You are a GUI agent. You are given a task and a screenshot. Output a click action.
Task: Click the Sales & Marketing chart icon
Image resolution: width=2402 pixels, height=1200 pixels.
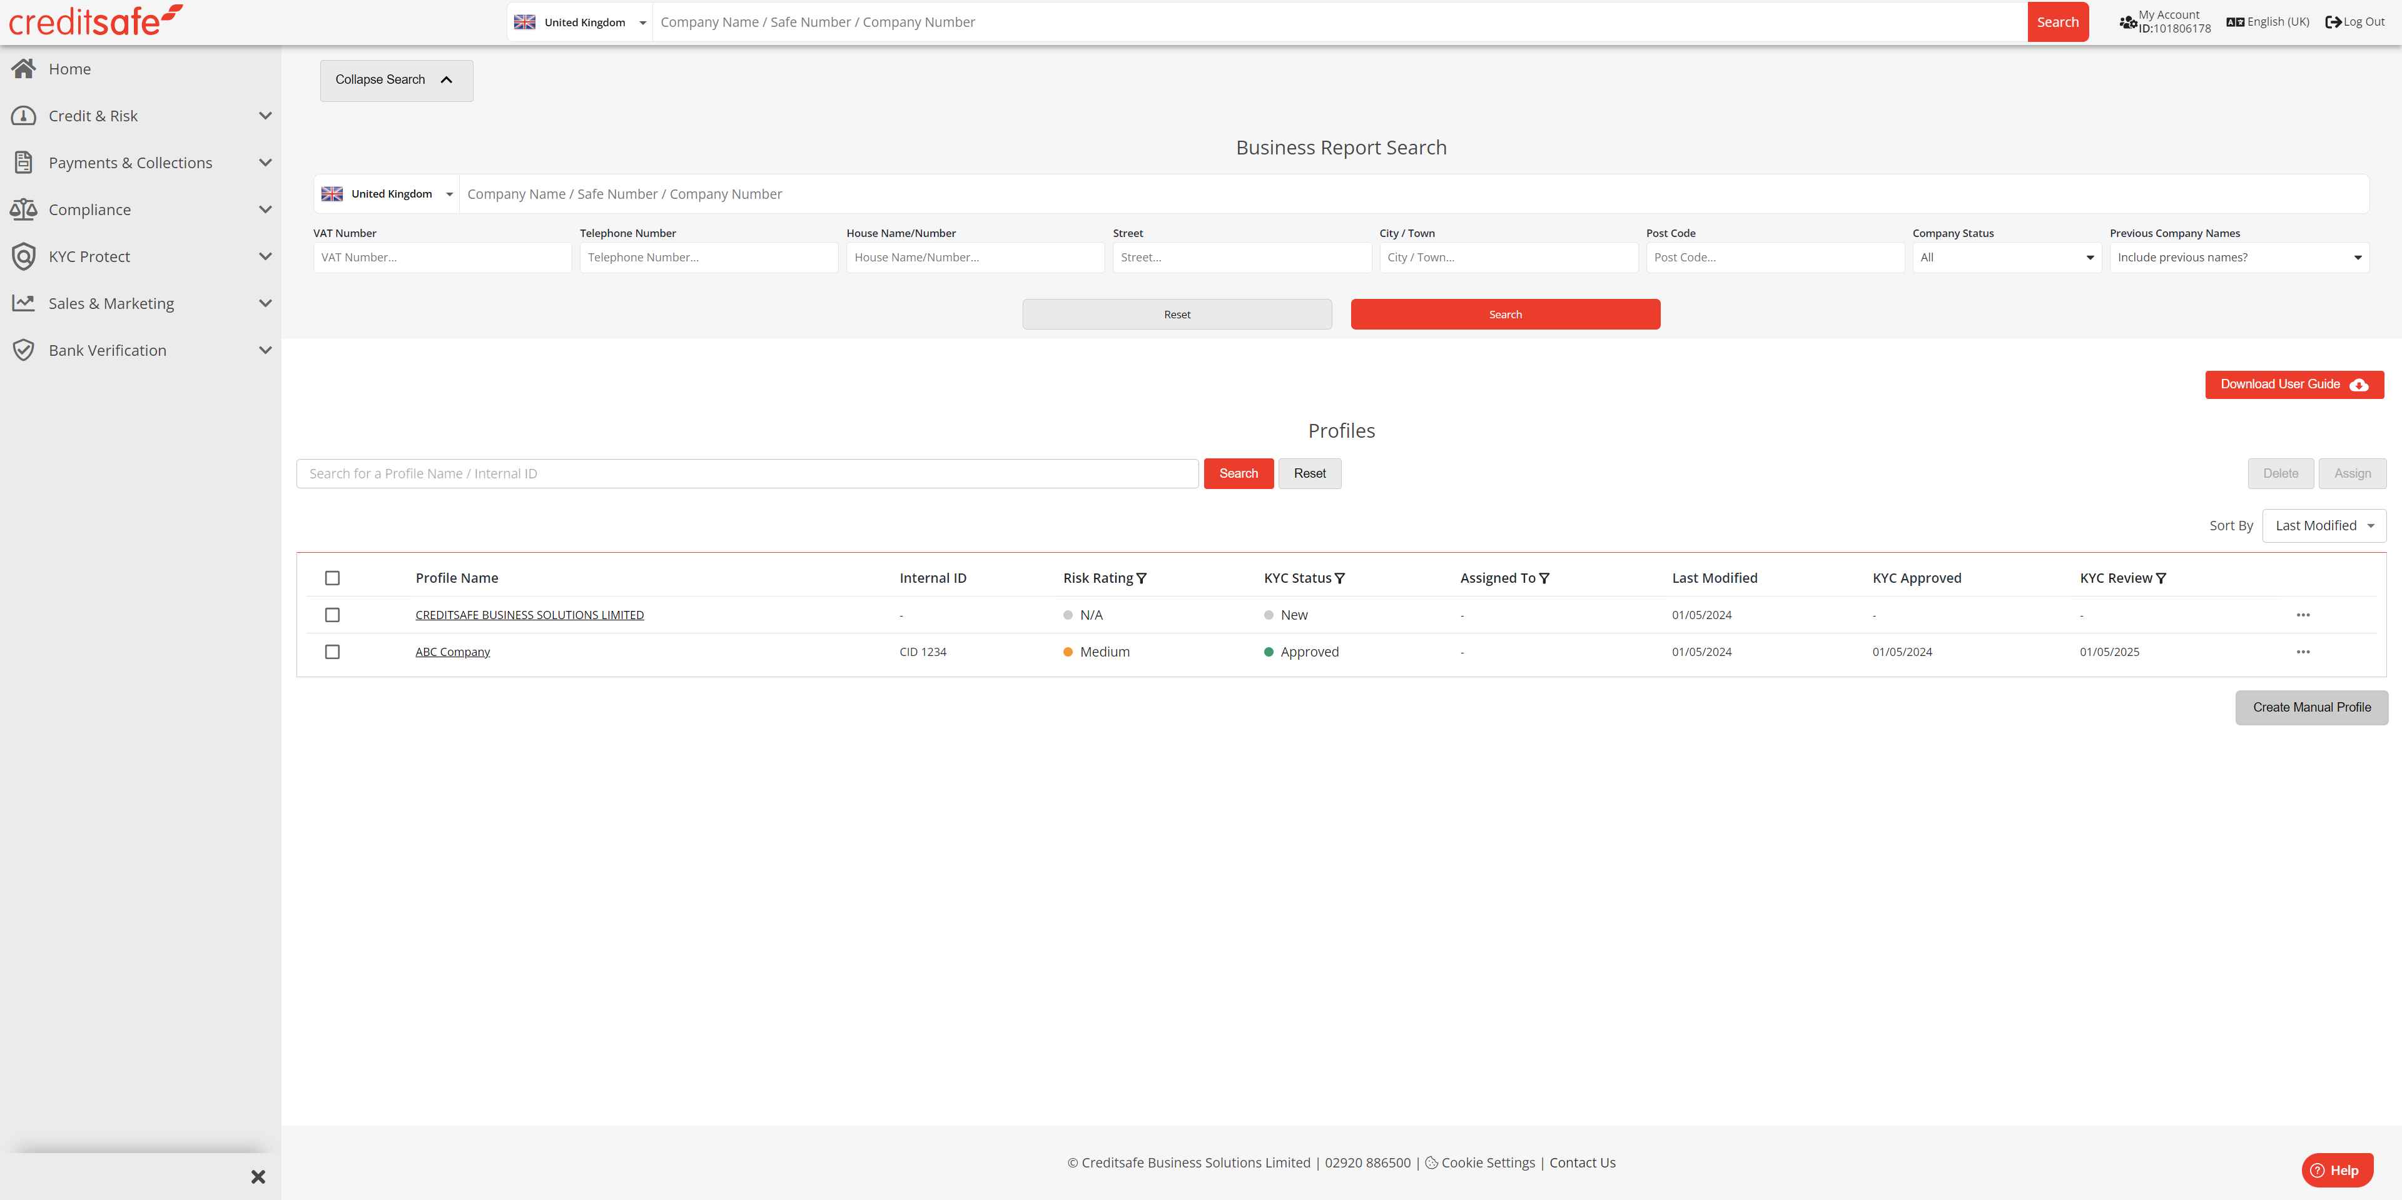click(x=23, y=303)
